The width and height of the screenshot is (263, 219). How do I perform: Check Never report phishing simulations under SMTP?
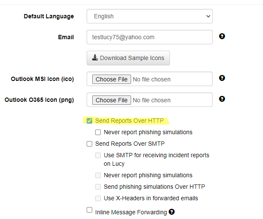pos(98,175)
